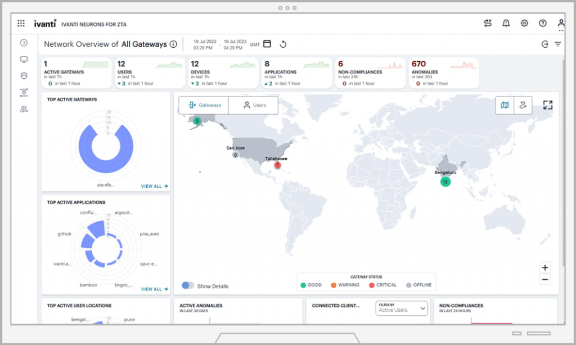576x345 pixels.
Task: Open the Users summary card
Action: point(150,73)
